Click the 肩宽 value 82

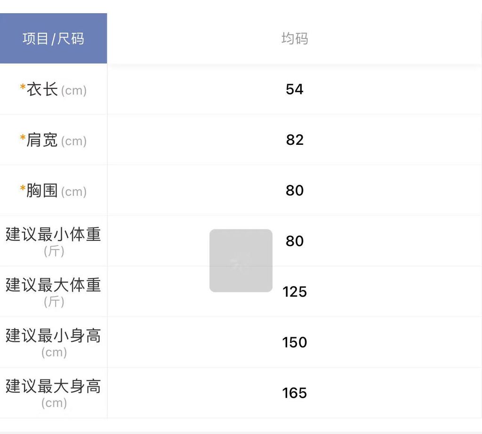coord(295,140)
